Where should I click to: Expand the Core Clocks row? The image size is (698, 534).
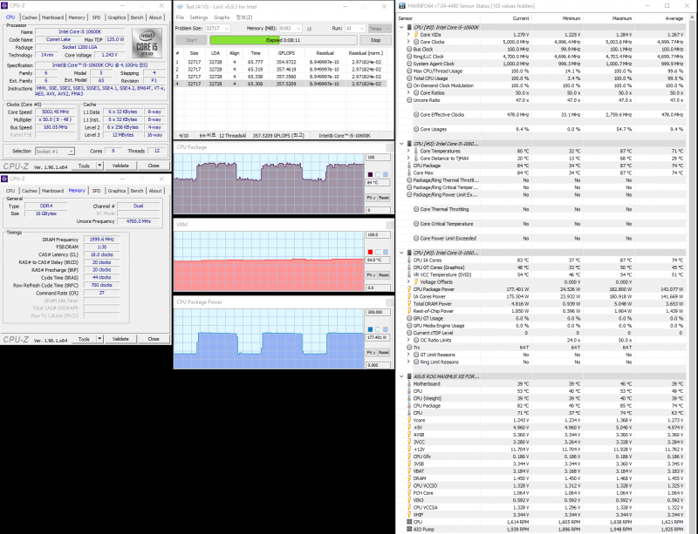(408, 42)
